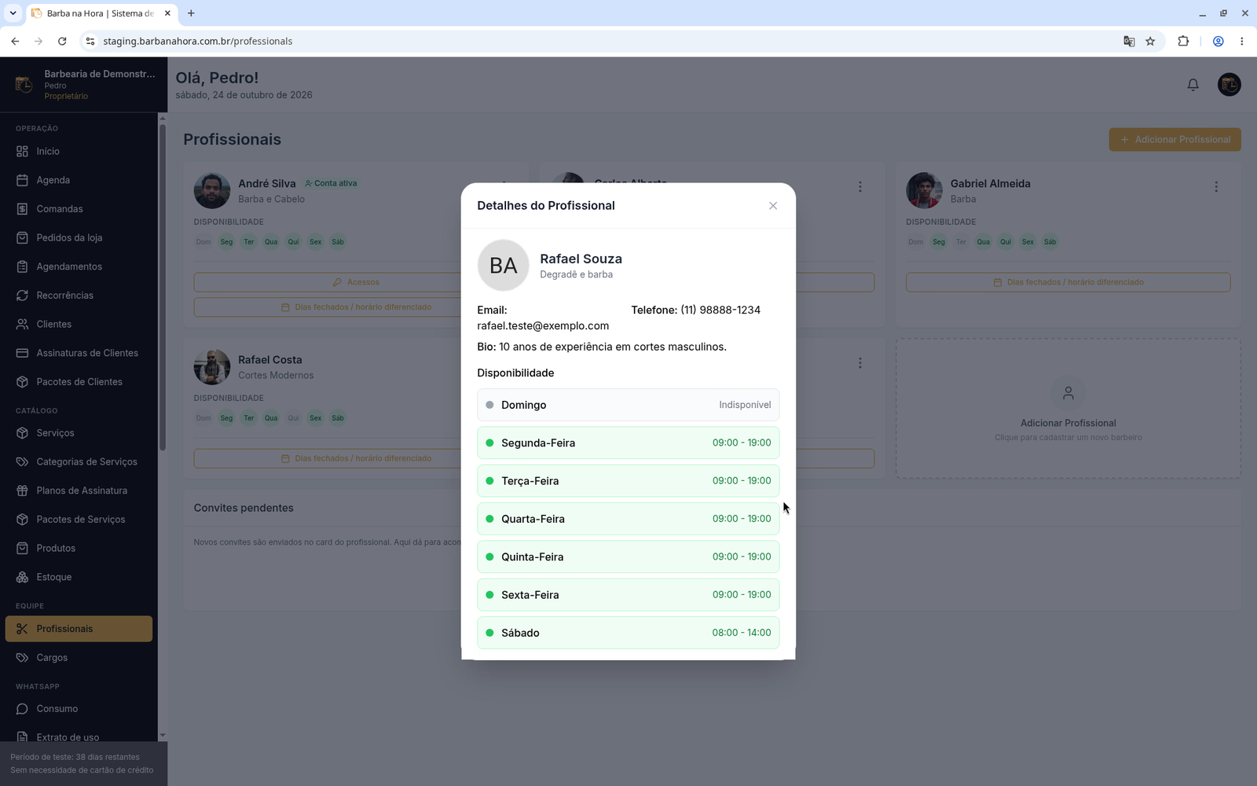Image resolution: width=1257 pixels, height=786 pixels.
Task: Open the second-row middle card's three-dot menu
Action: coord(860,363)
